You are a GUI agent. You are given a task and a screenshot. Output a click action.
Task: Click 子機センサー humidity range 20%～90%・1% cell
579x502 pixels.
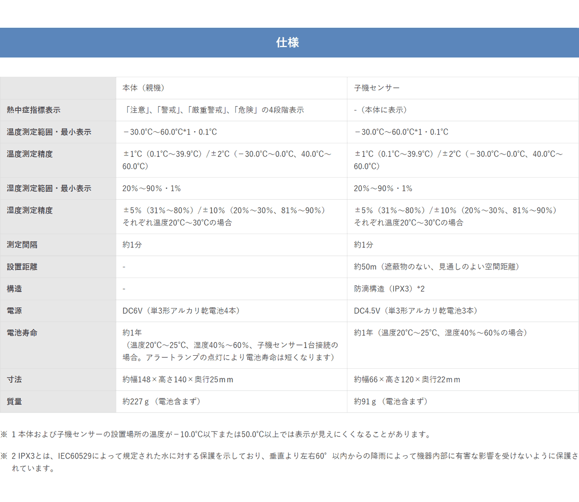coord(463,188)
